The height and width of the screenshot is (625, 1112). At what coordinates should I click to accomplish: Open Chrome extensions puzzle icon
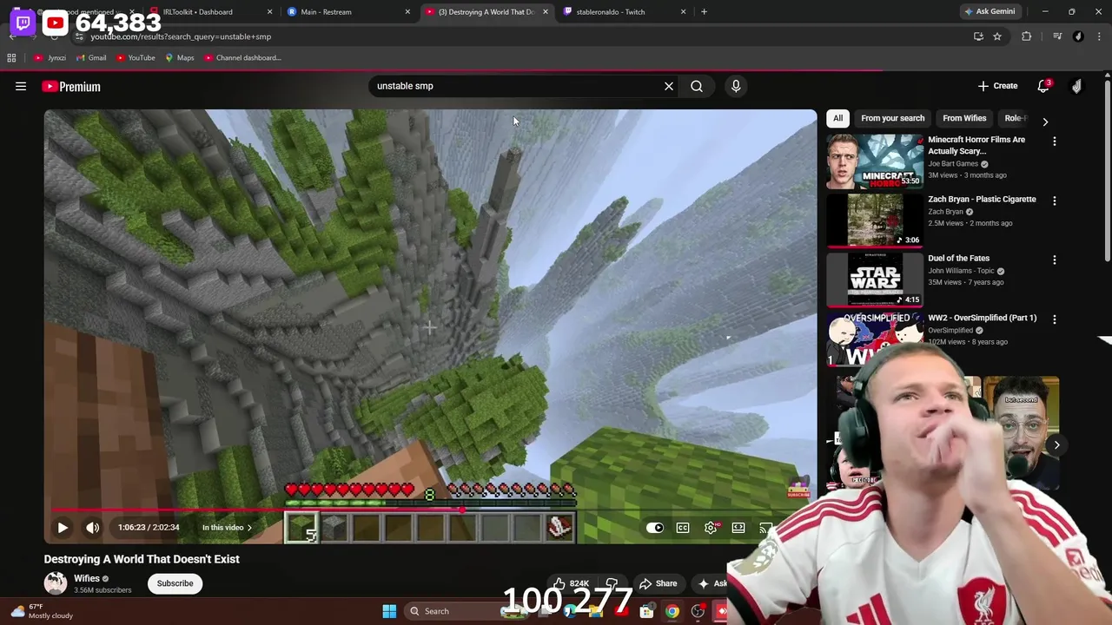click(1027, 36)
